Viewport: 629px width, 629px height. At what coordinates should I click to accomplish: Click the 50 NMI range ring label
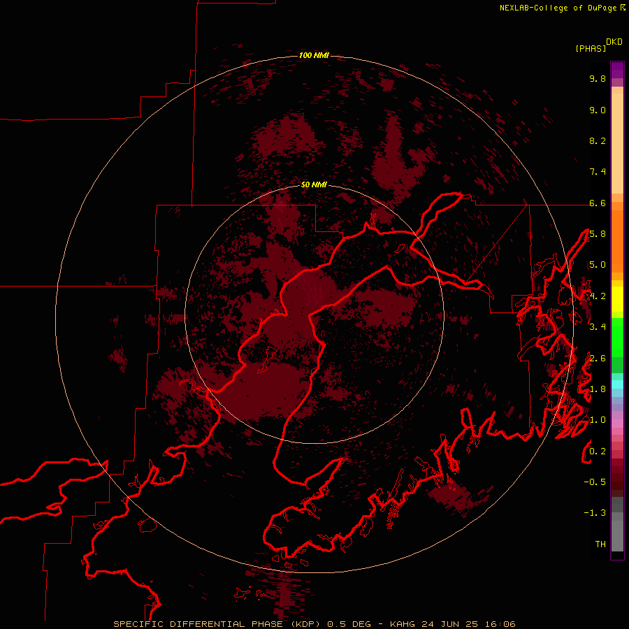coord(314,185)
